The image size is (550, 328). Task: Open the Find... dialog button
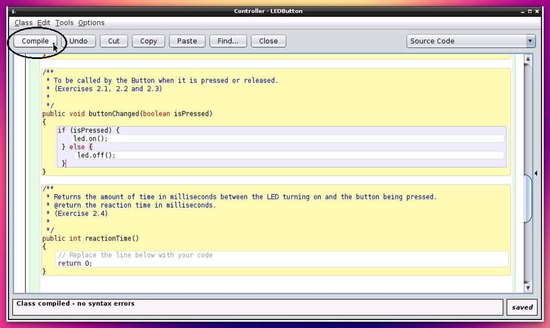pyautogui.click(x=228, y=41)
